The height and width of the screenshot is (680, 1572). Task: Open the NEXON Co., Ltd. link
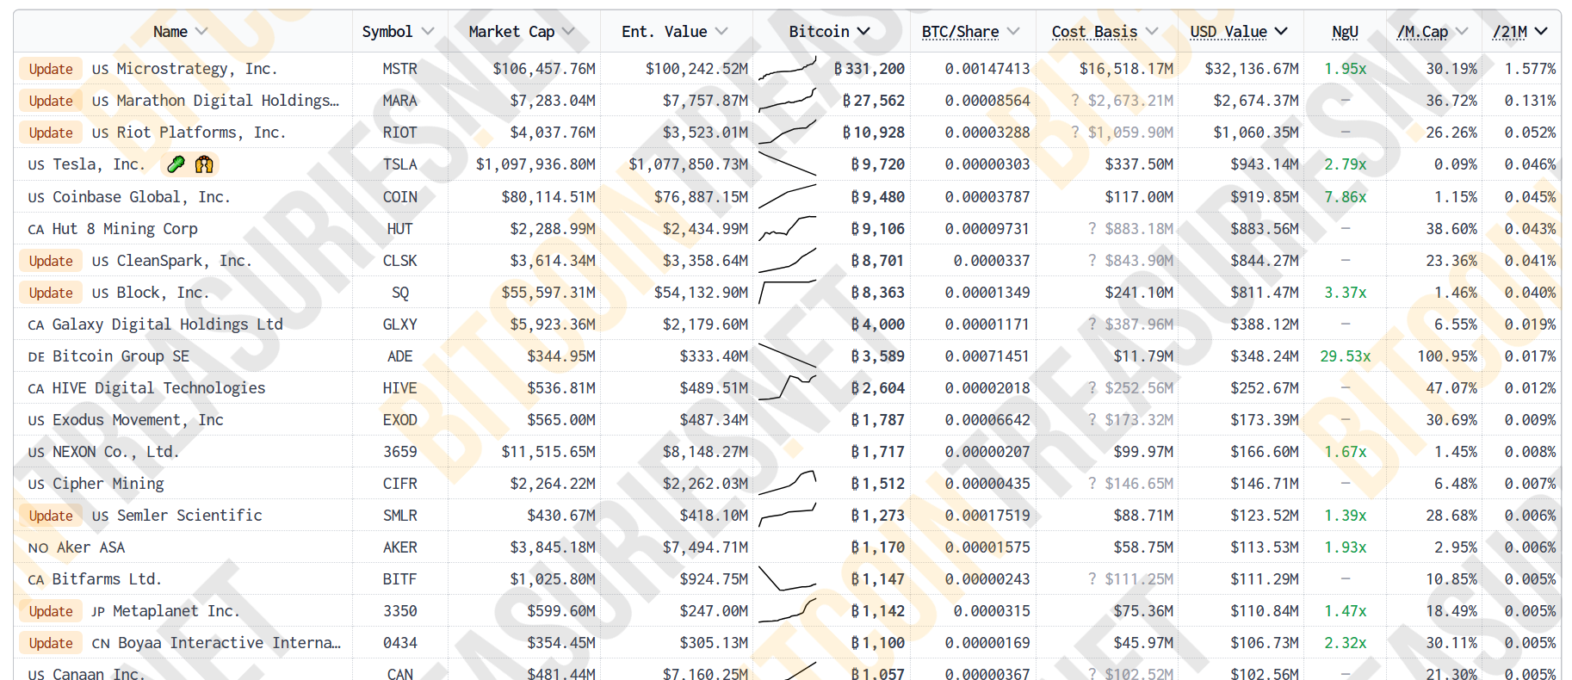click(x=116, y=452)
